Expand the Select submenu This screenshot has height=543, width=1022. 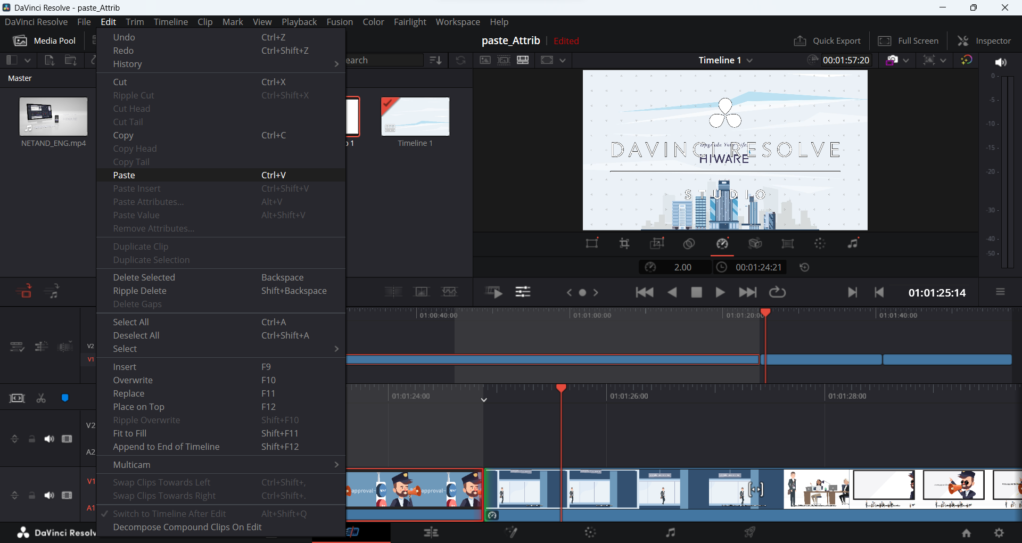coord(221,349)
